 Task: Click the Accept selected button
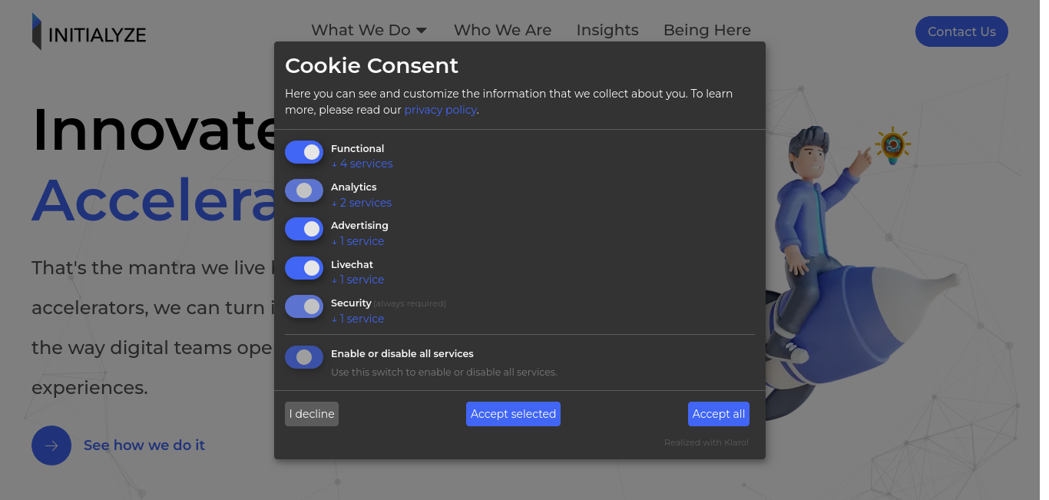pyautogui.click(x=513, y=414)
